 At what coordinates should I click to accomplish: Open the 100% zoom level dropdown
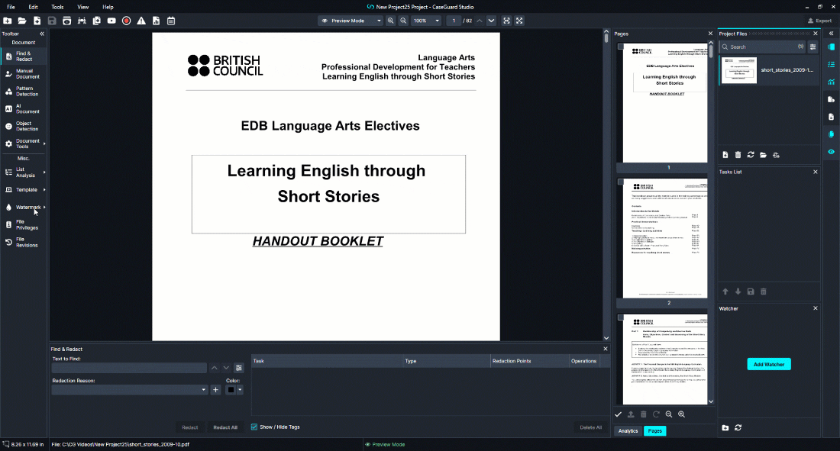(x=426, y=21)
